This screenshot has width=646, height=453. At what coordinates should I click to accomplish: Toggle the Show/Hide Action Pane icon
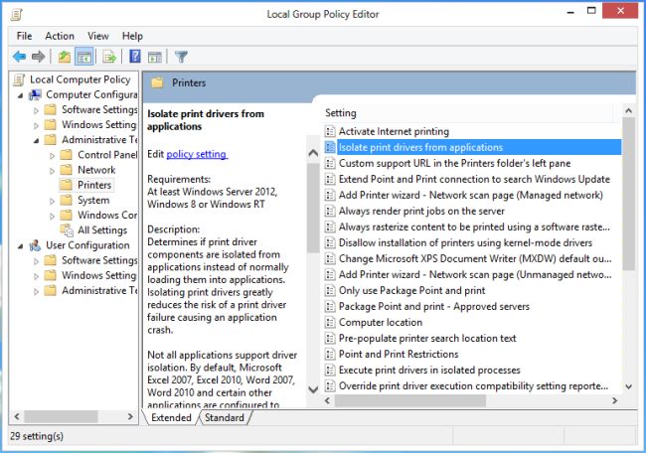[155, 57]
